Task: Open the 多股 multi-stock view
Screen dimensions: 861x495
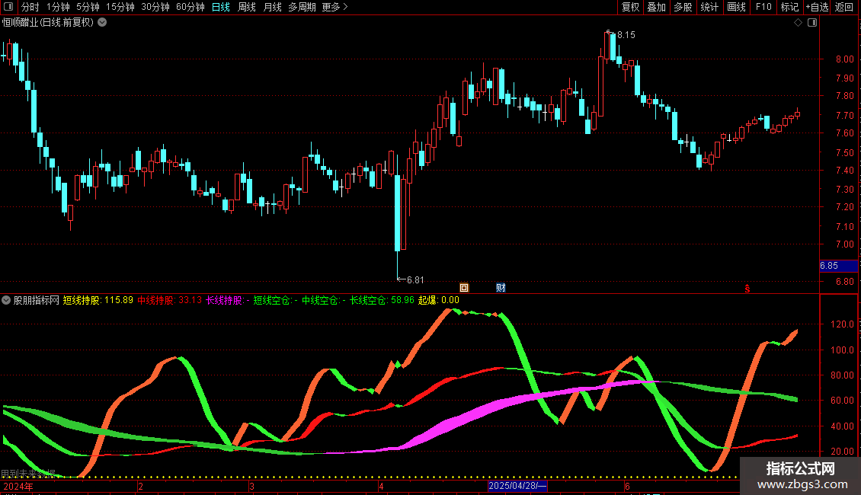Action: tap(683, 7)
